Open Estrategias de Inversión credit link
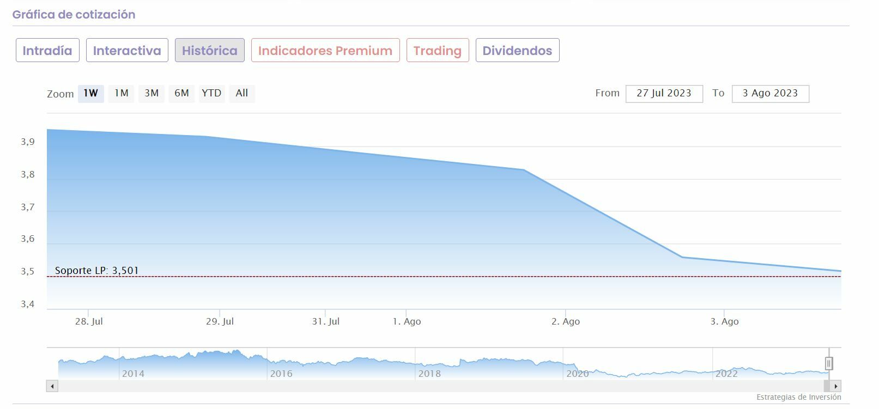This screenshot has height=409, width=879. 798,398
